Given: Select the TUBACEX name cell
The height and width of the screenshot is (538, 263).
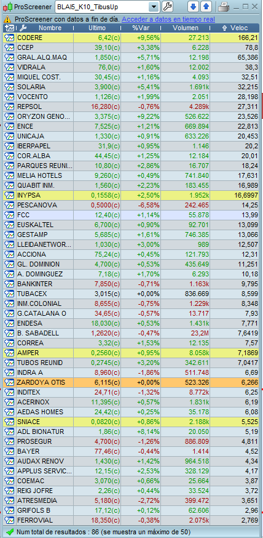Looking at the screenshot, I should click(45, 294).
